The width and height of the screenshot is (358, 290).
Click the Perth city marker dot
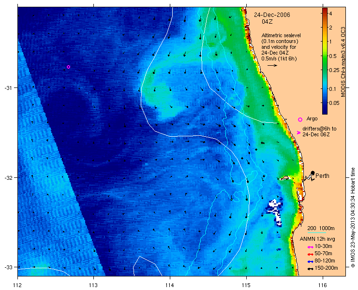point(313,173)
